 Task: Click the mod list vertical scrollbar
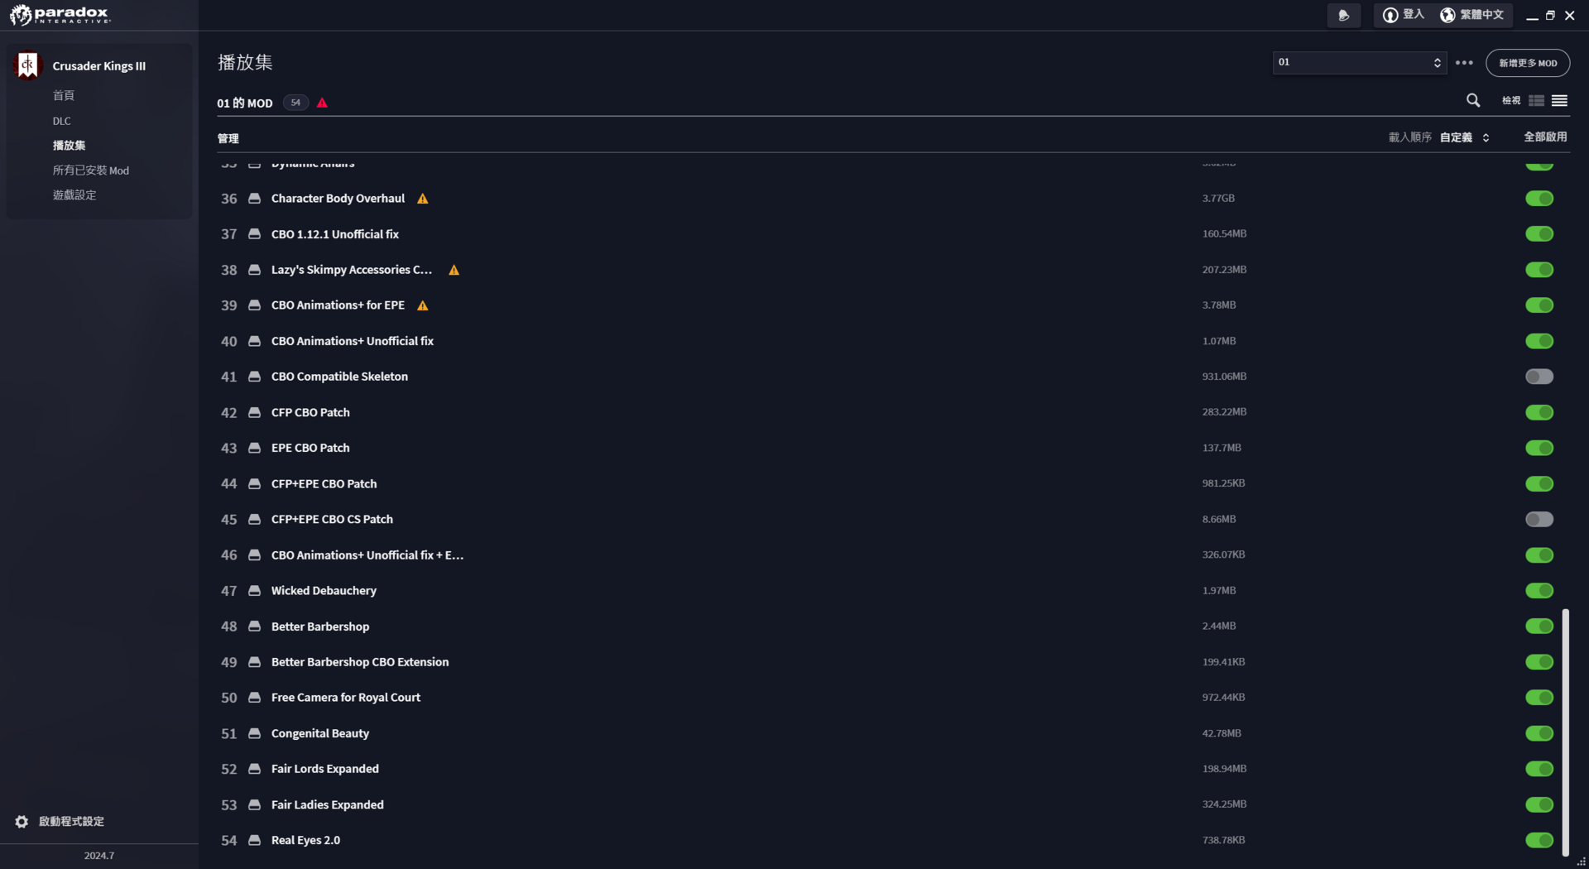point(1565,732)
